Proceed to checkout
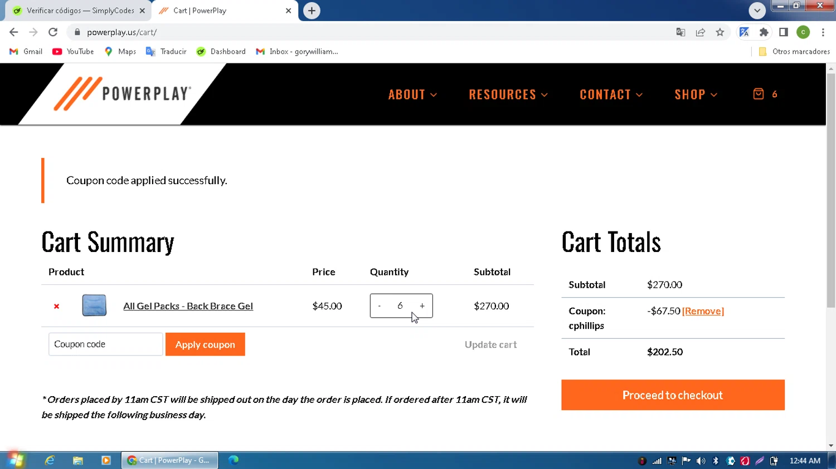836x469 pixels. coord(673,395)
